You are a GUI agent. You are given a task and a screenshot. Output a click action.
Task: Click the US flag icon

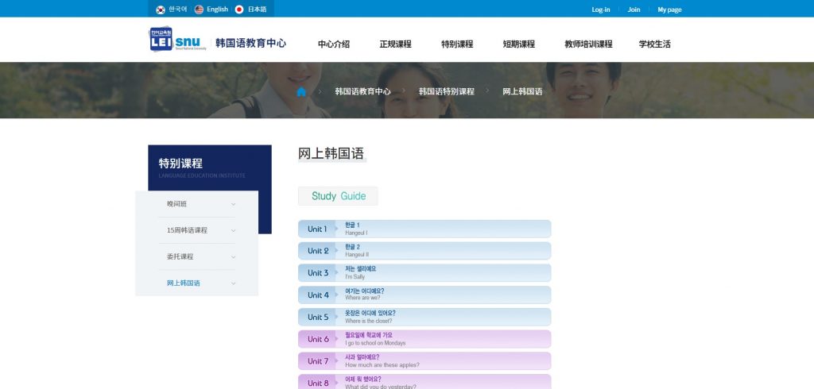[199, 10]
